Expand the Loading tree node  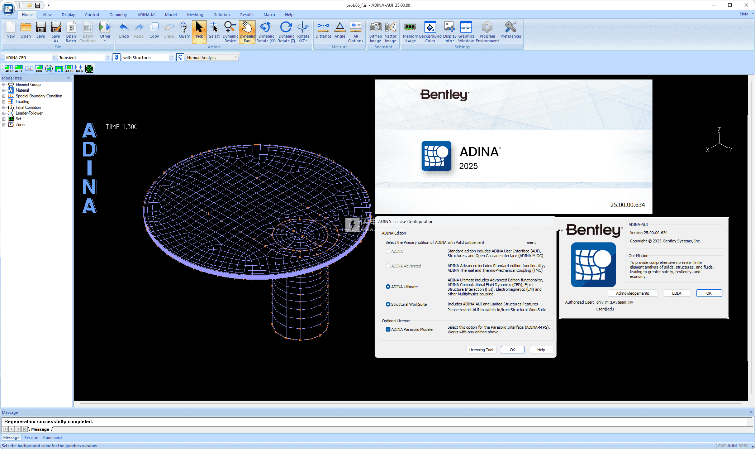pyautogui.click(x=4, y=102)
